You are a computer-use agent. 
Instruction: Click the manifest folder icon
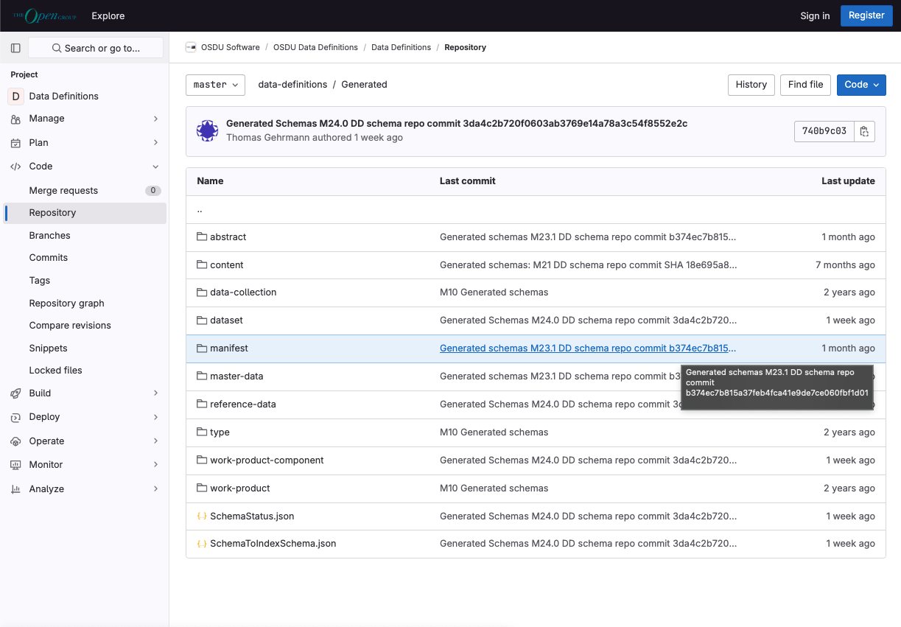202,348
